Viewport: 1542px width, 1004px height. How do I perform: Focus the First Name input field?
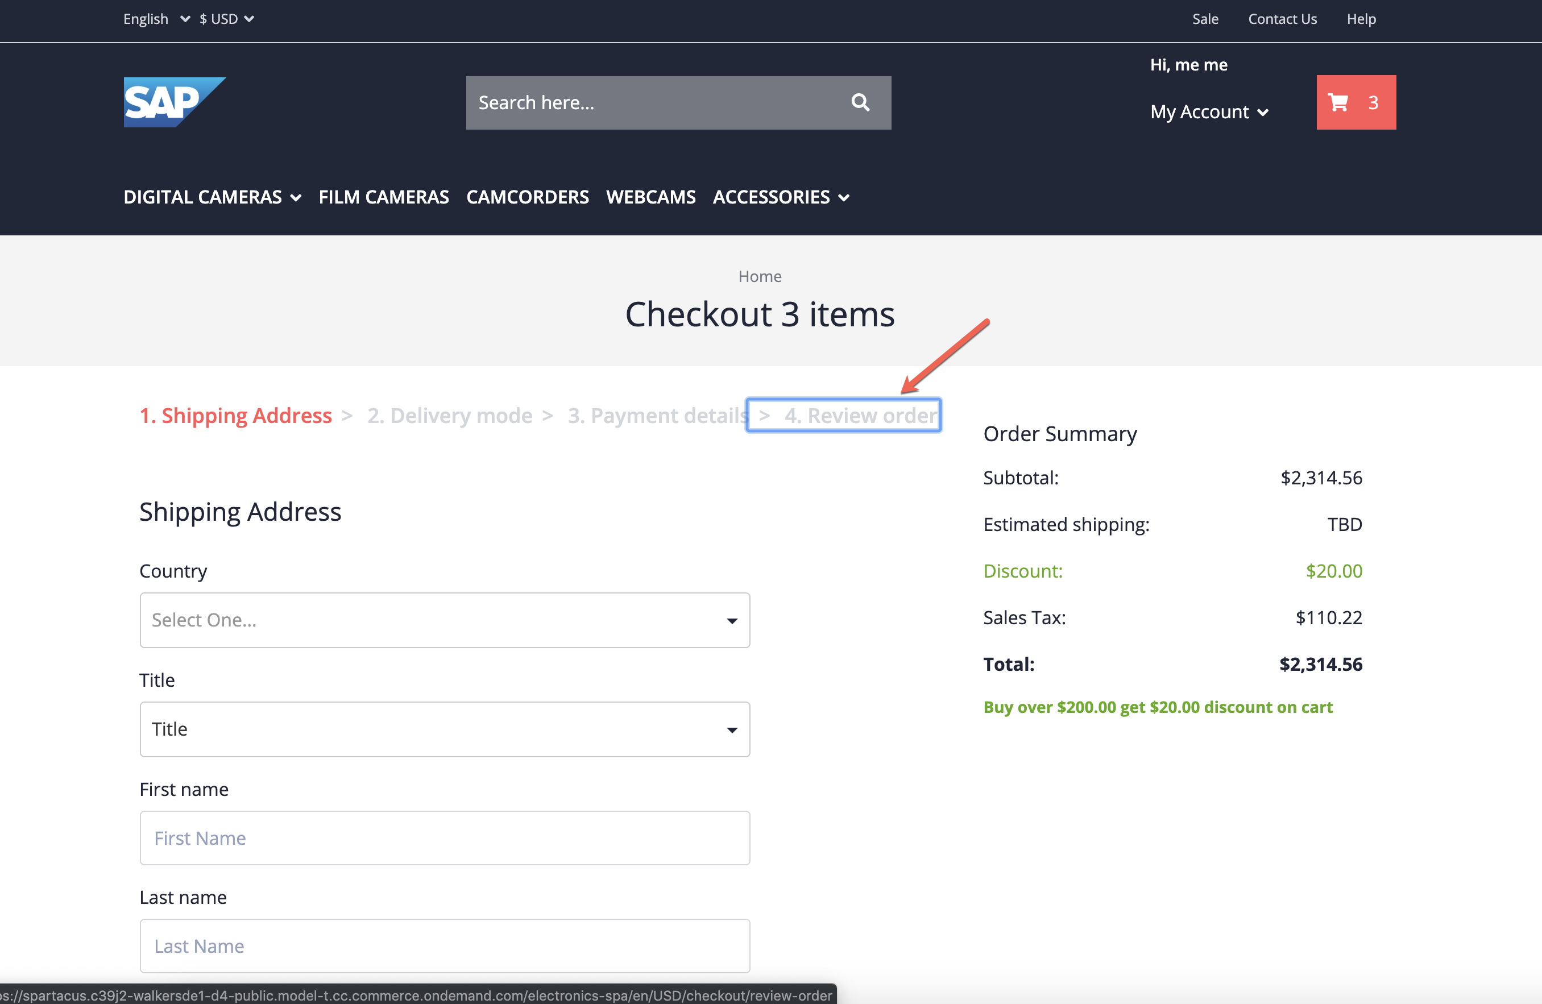coord(445,837)
